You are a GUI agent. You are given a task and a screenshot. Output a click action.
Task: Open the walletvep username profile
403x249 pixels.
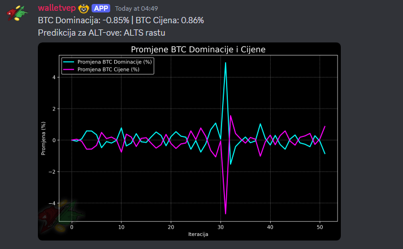[56, 8]
